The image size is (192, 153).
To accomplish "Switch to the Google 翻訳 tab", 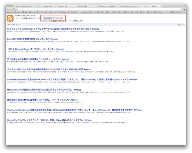I will coord(88,6).
